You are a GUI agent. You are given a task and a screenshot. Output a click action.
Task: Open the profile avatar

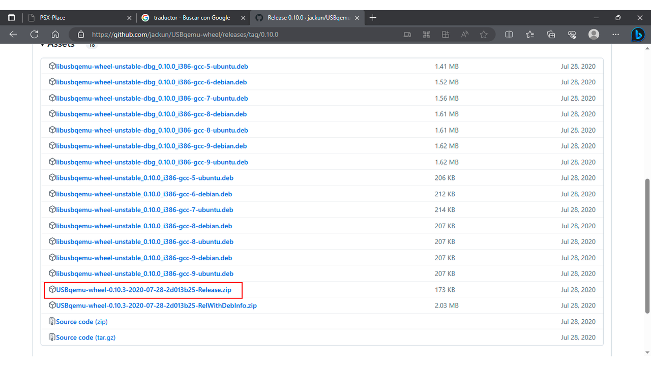(594, 35)
